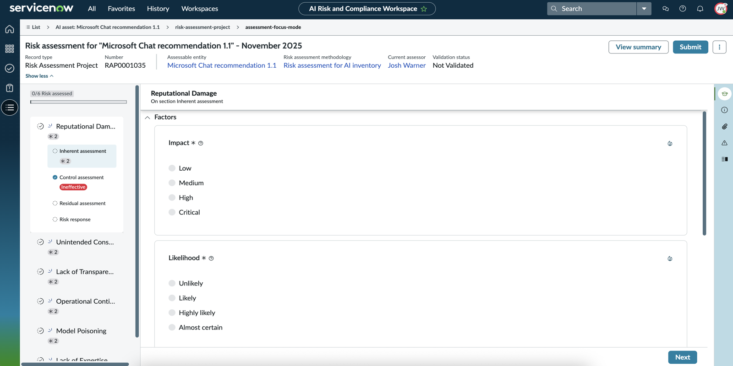Expand the Model Poisoning risk item
This screenshot has height=366, width=733.
[x=81, y=331]
